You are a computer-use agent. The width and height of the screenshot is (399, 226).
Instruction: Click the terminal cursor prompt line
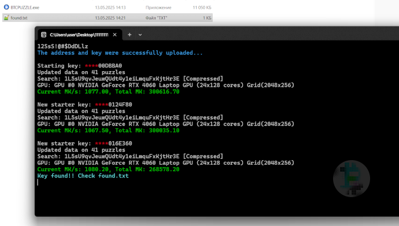[38, 182]
